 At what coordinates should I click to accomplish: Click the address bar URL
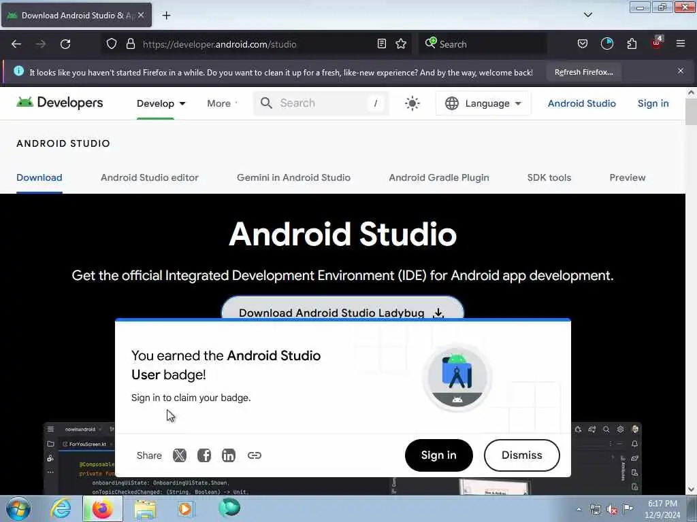click(x=220, y=44)
